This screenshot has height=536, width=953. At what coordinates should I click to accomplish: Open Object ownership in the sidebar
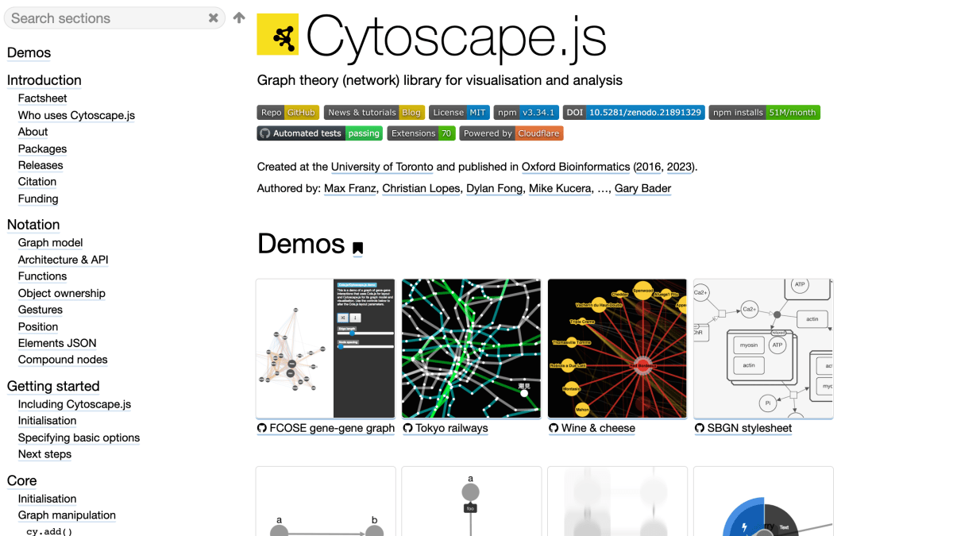click(x=62, y=293)
